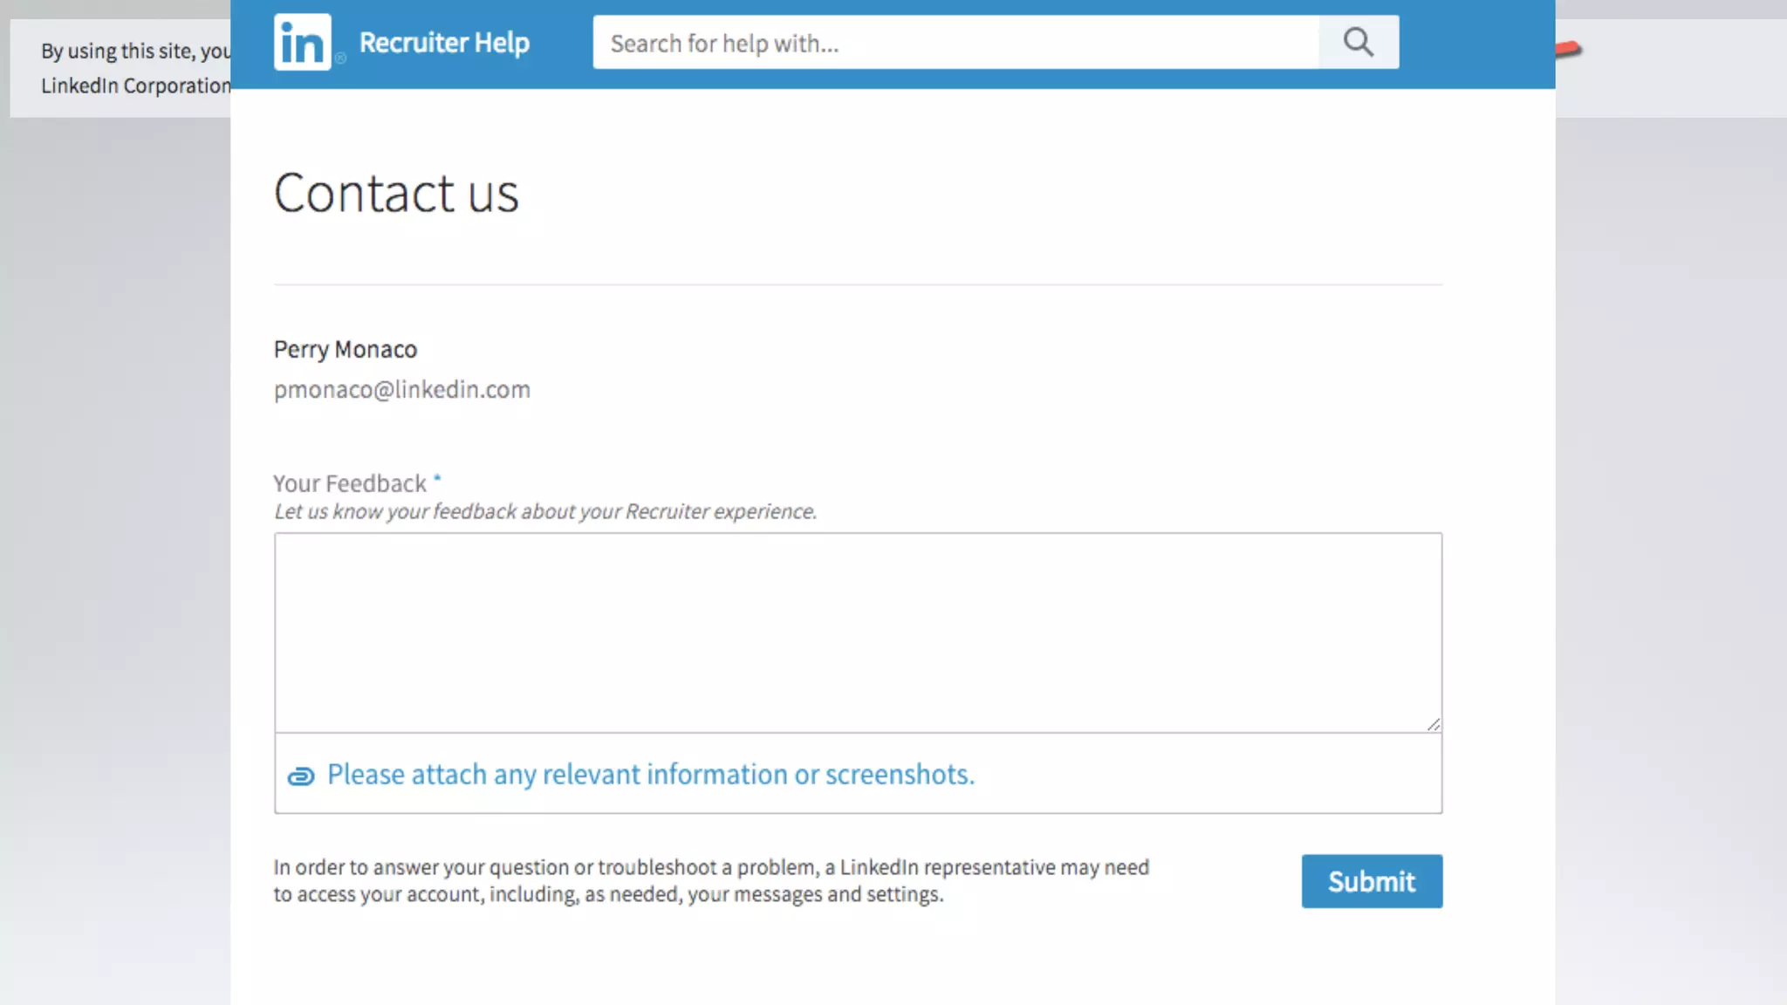Click the required asterisk beside Your Feedback
This screenshot has width=1787, height=1005.
pos(437,478)
